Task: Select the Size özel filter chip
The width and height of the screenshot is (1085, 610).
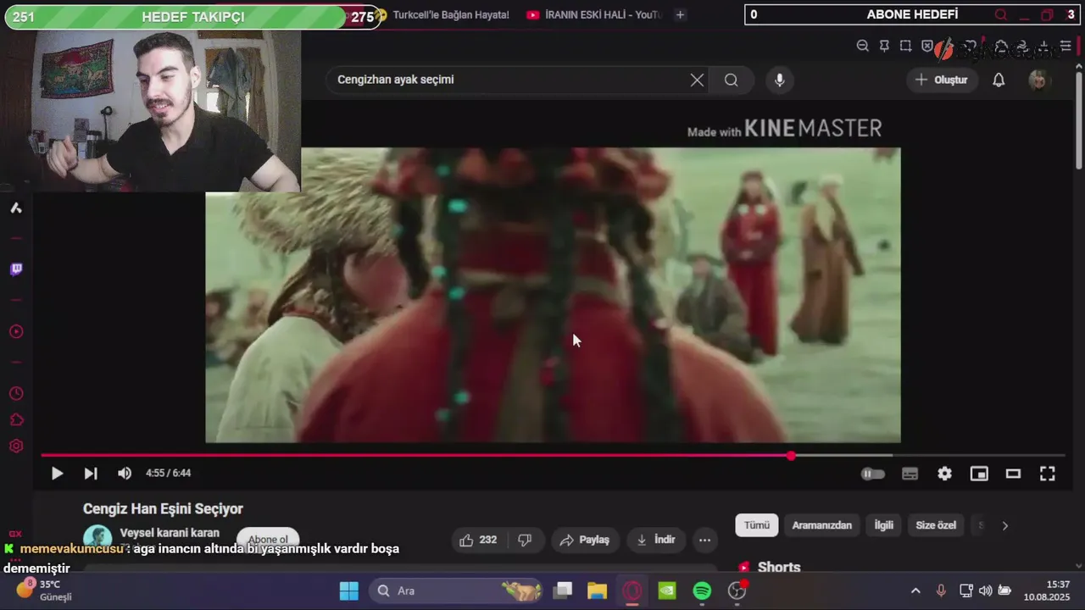Action: tap(936, 525)
